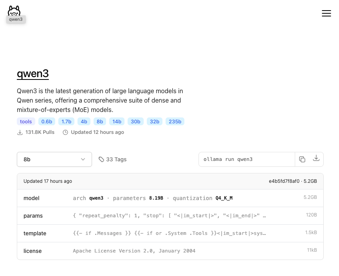Click the repeat_penalty params preview text

click(169, 216)
